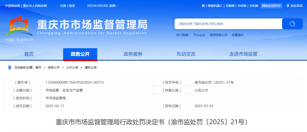This screenshot has width=307, height=132.
Task: Switch to traditional Chinese with 繁
Action: (203, 6)
